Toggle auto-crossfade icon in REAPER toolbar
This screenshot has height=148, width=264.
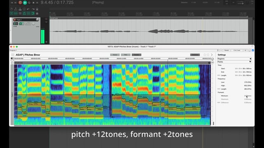point(12,13)
